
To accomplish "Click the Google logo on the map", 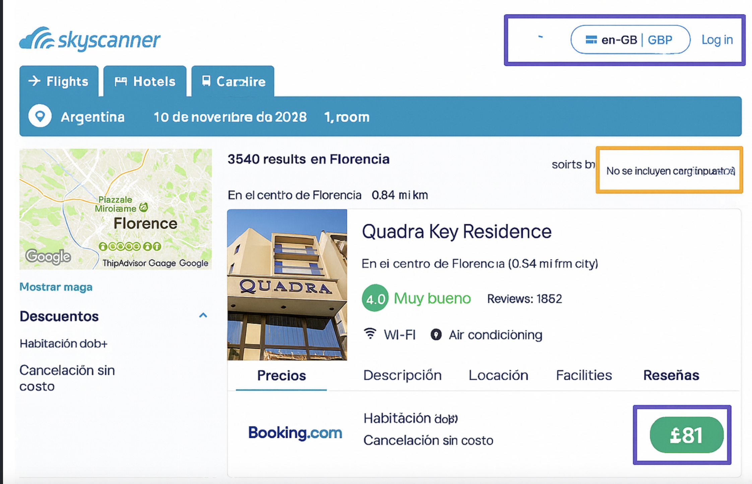I will (x=48, y=256).
